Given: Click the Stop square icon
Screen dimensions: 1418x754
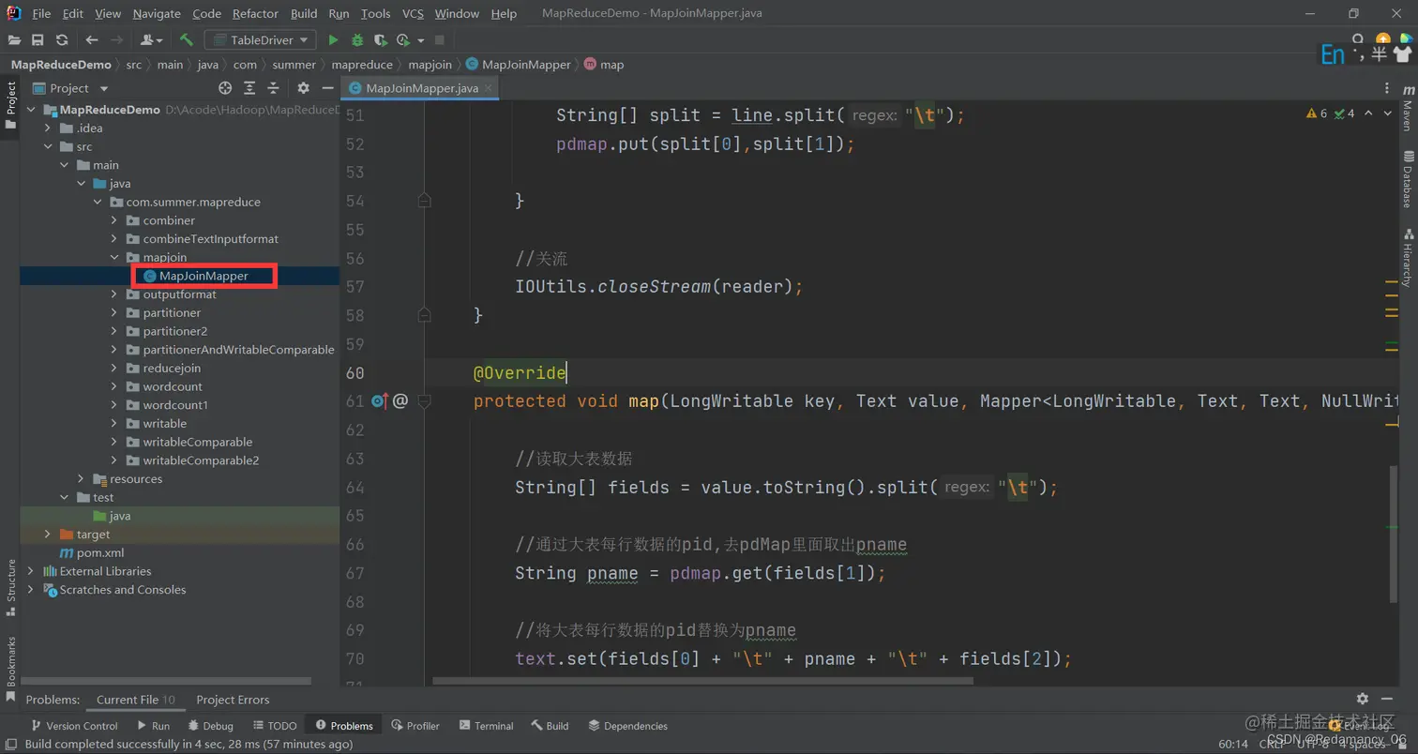Looking at the screenshot, I should (440, 40).
